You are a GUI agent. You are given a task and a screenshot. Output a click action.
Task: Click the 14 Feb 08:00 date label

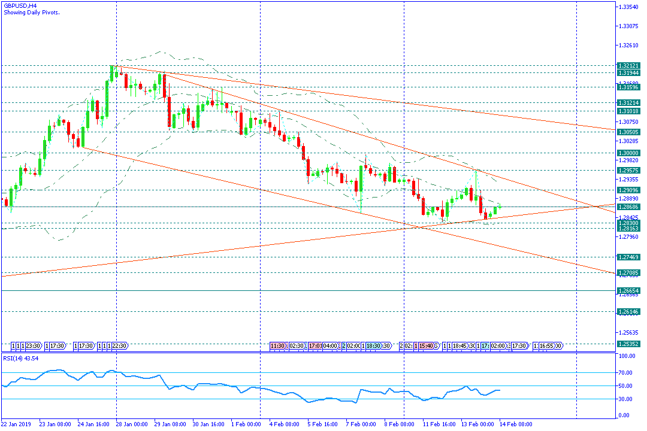[x=515, y=424]
